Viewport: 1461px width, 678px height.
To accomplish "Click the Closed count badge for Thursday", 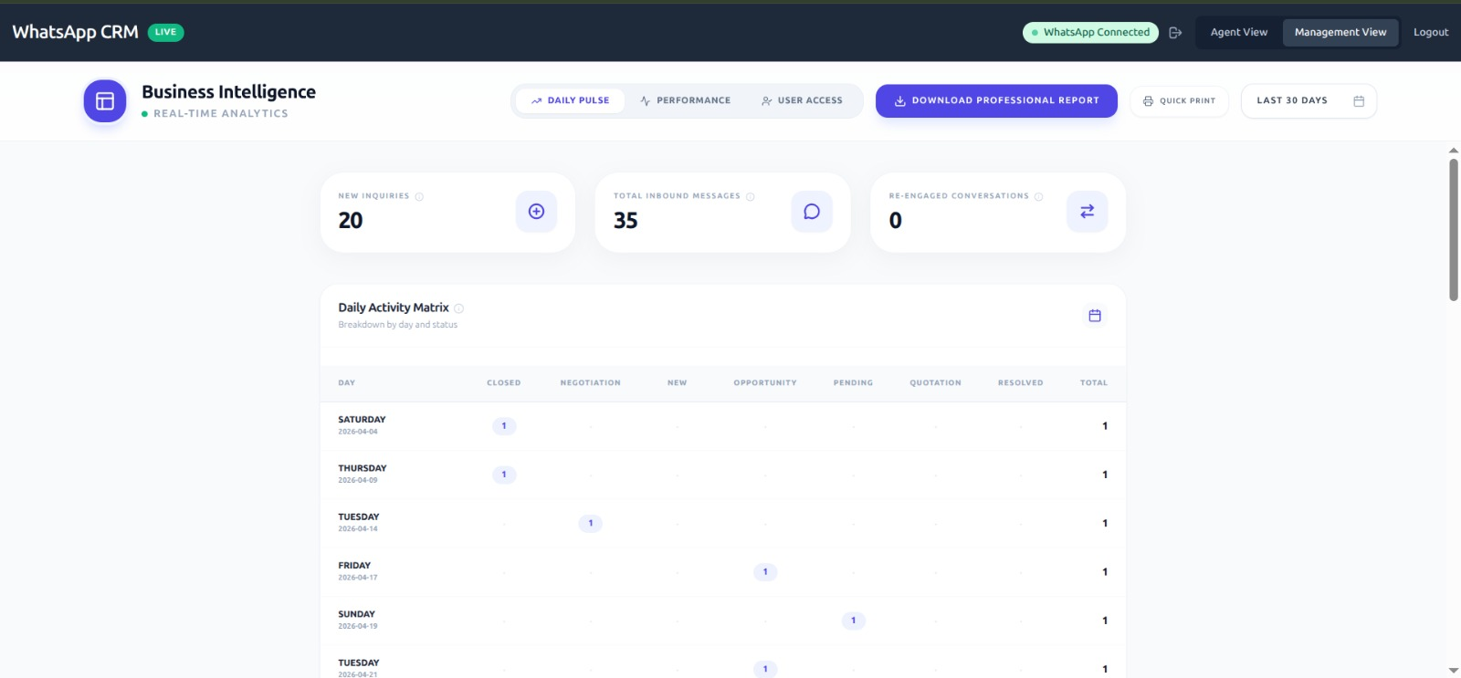I will click(x=504, y=475).
